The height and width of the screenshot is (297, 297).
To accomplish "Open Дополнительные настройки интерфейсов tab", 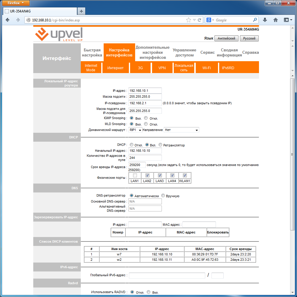I will pyautogui.click(x=153, y=53).
